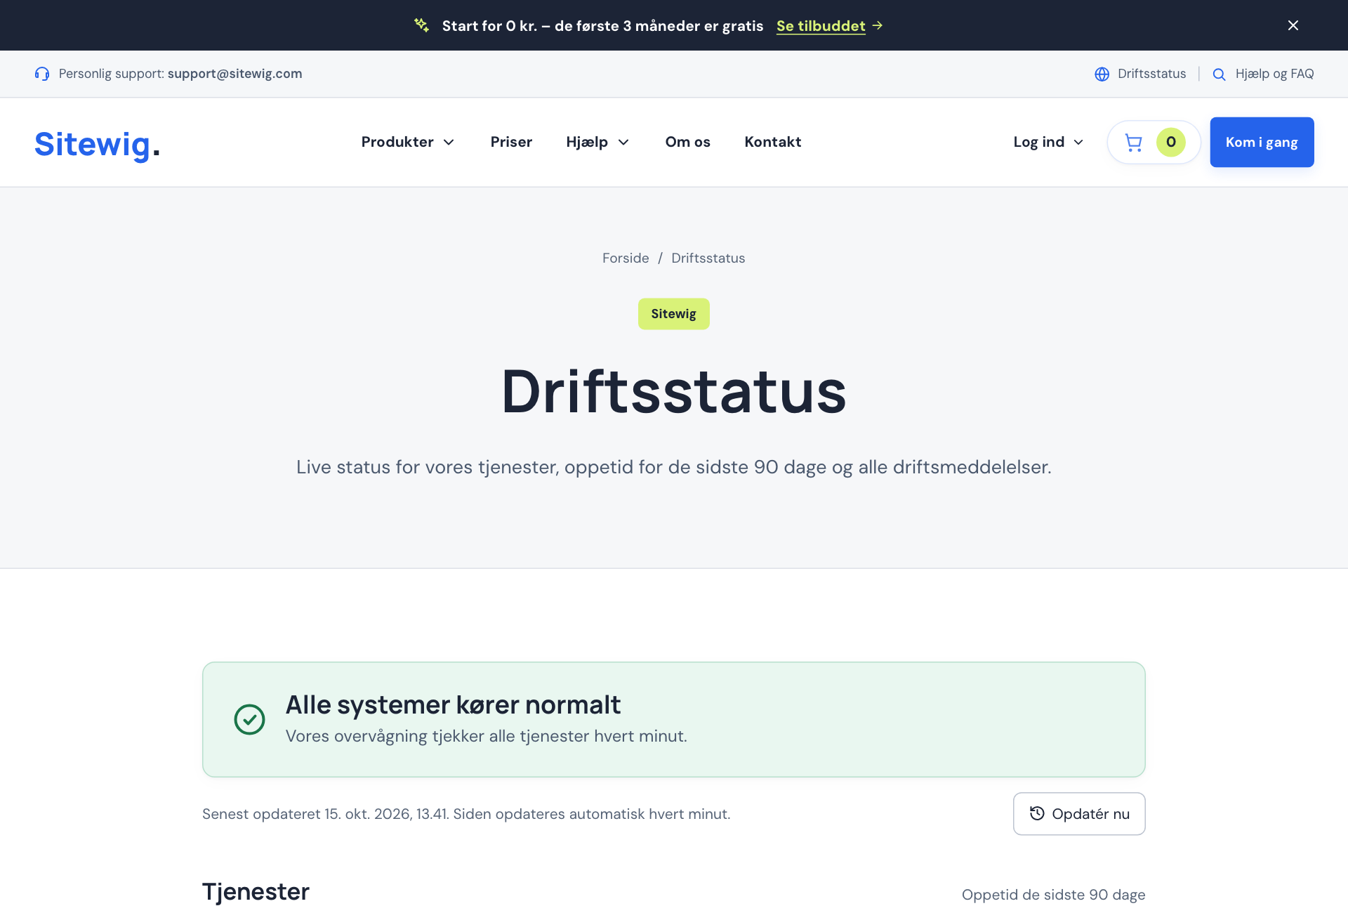Click the support@sitewig.com email address
Screen dimensions: 1348x906
[234, 74]
